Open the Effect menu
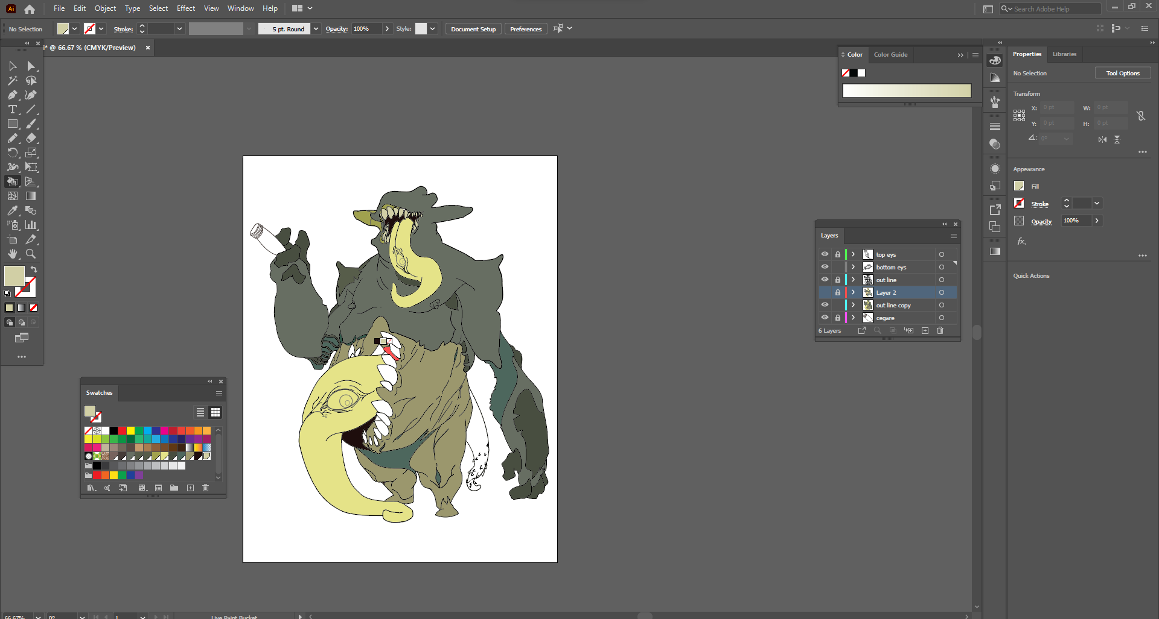 (186, 8)
